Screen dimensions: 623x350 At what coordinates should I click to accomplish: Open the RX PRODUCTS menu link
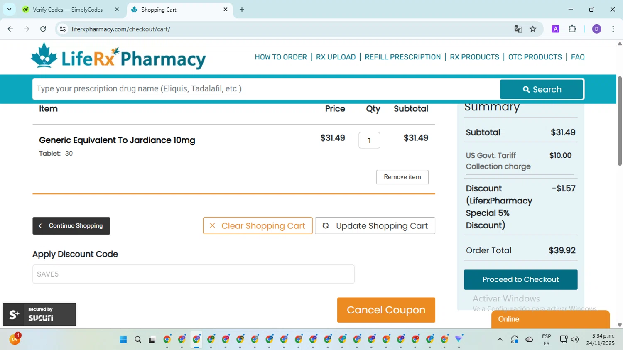point(475,57)
